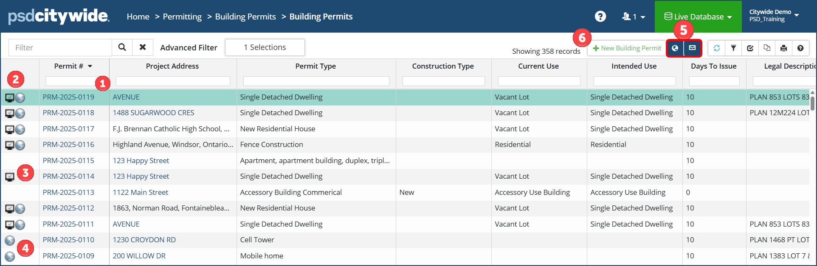Expand the Live Database dropdown

tap(698, 17)
